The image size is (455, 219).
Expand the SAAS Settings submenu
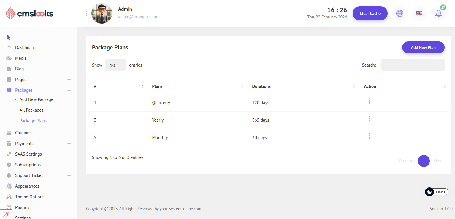[69, 154]
